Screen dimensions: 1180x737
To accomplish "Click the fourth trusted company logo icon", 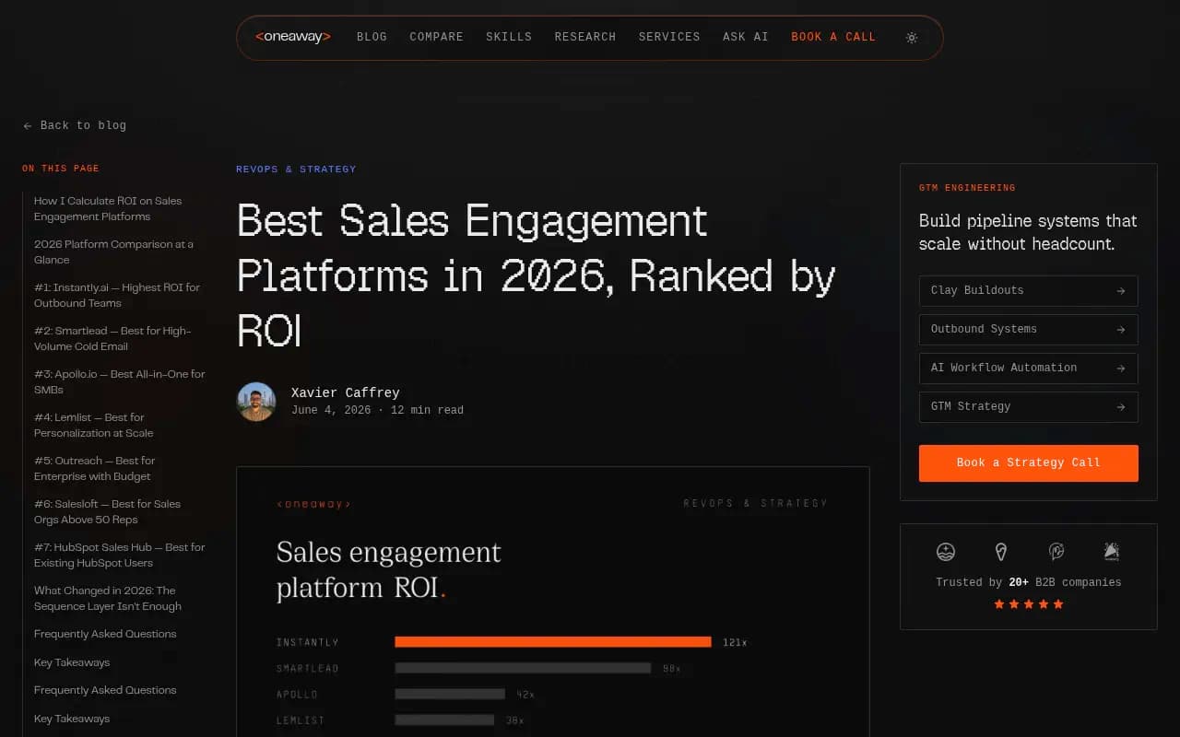I will tap(1112, 552).
